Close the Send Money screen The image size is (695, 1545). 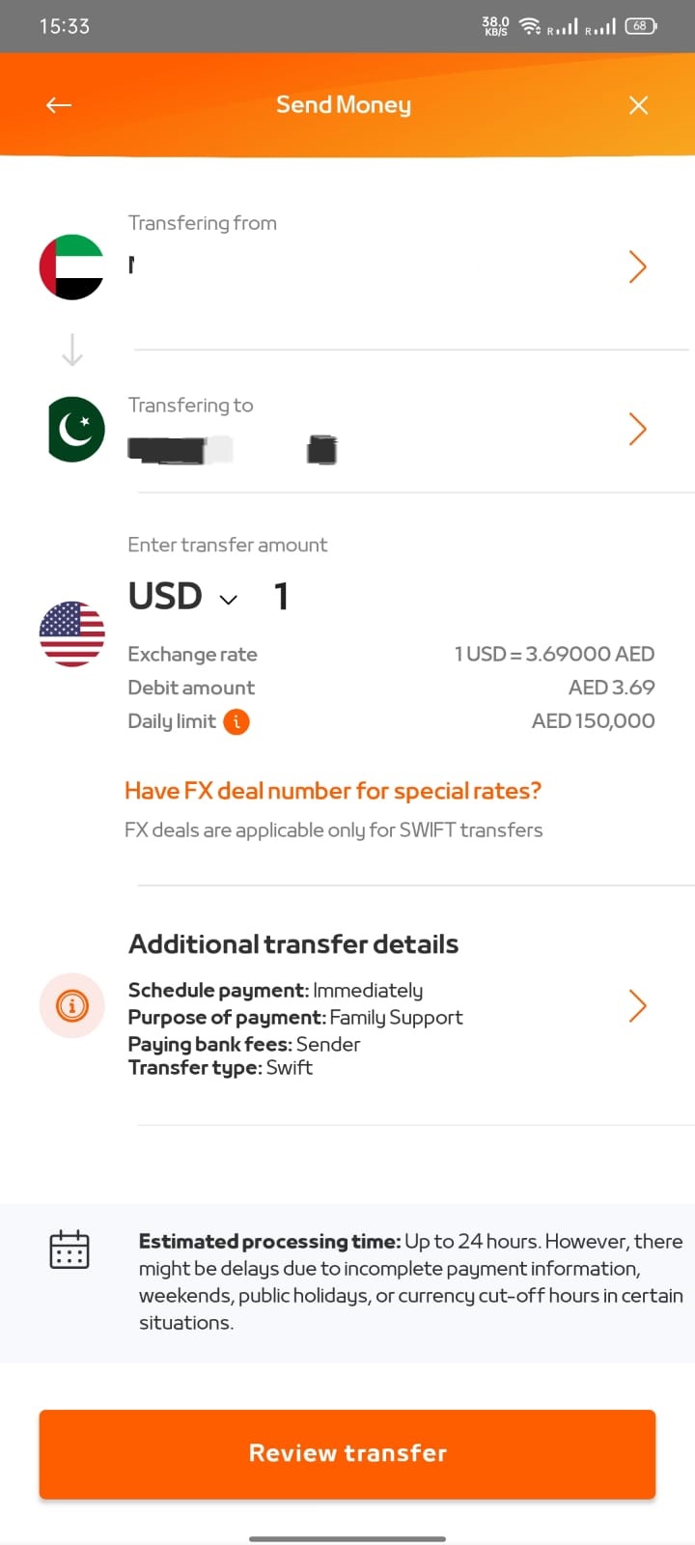tap(638, 105)
